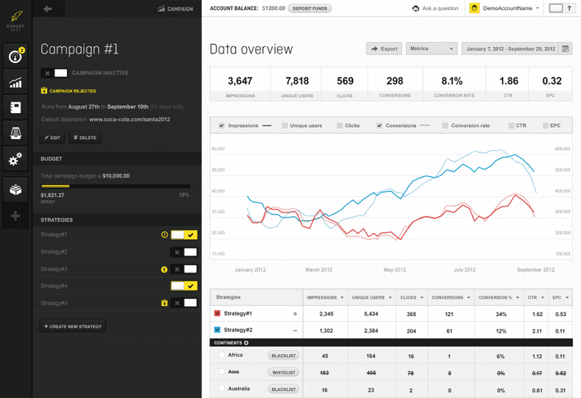Image resolution: width=581 pixels, height=398 pixels.
Task: Open the calendar icon beside date range
Action: (566, 49)
